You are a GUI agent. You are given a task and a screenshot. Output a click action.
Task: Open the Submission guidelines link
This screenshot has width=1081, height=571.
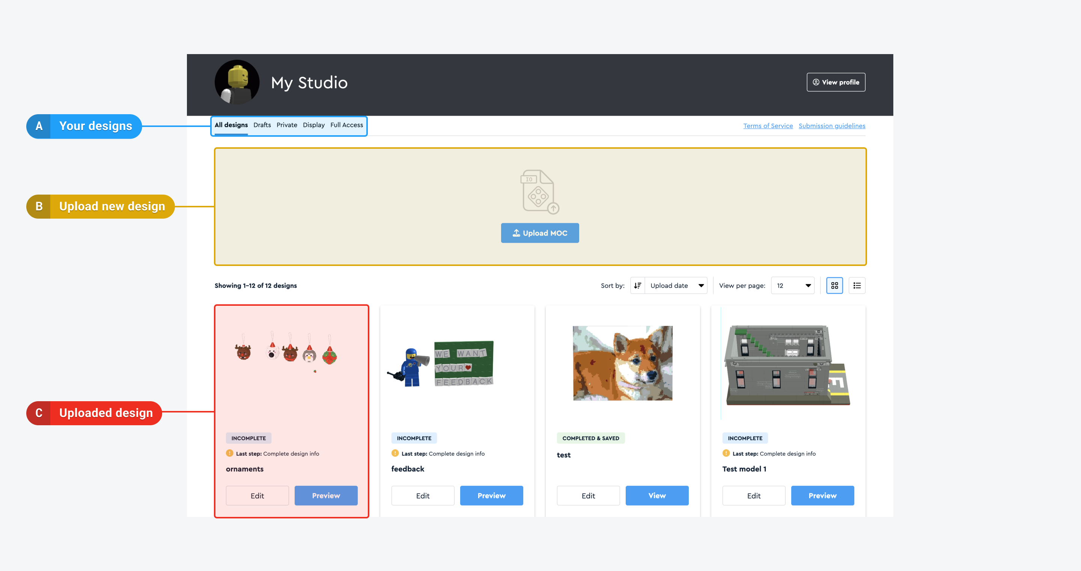point(832,126)
